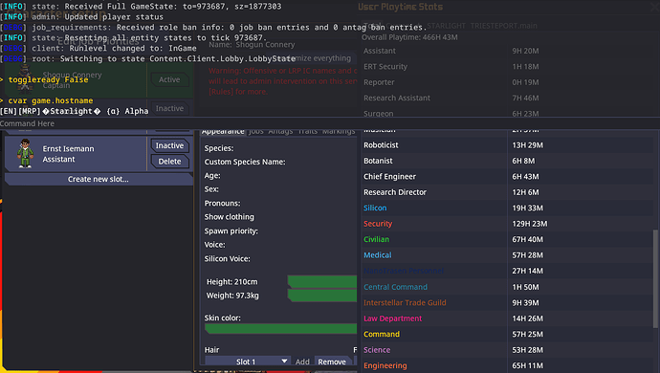The width and height of the screenshot is (660, 373).
Task: Select the Chief Engineer playtime row
Action: 506,176
